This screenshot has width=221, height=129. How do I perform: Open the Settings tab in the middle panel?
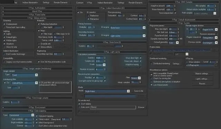pos(121,3)
